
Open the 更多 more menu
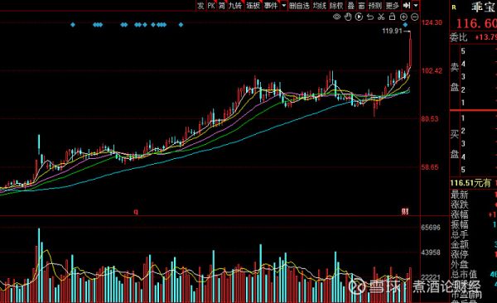point(392,6)
